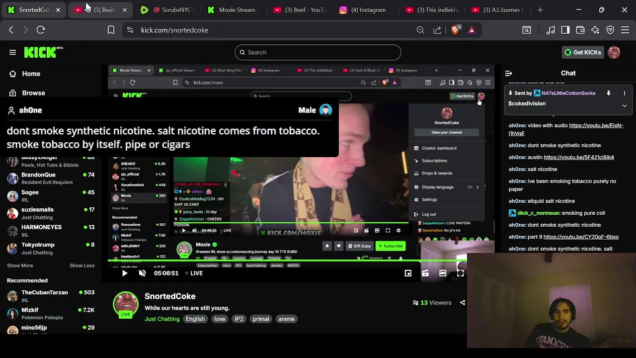The image size is (636, 358).
Task: Open HARMONEYES channel in sidebar
Action: click(50, 231)
